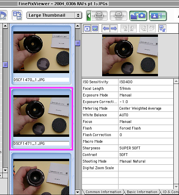Click the FinePixViewer window title bar
The width and height of the screenshot is (179, 195).
[x=89, y=3]
